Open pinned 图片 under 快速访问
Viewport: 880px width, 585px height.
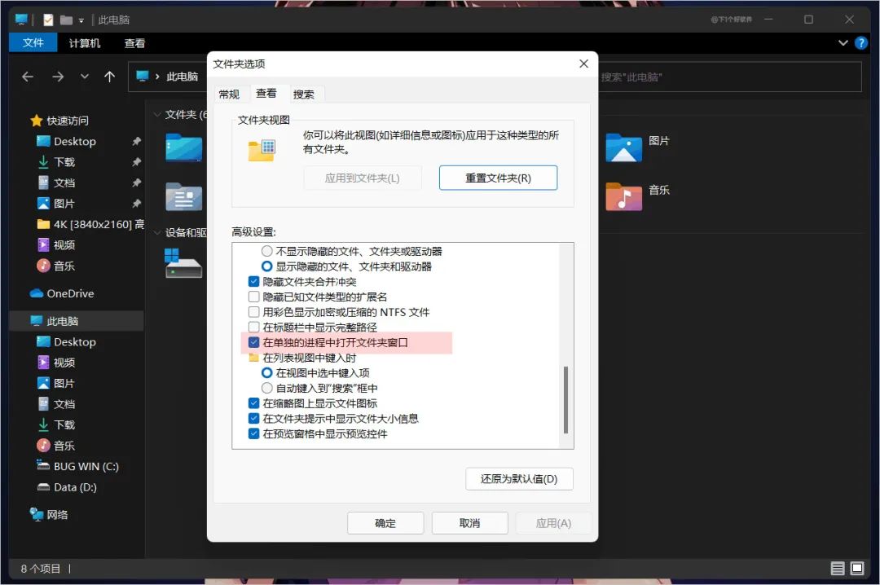(64, 204)
